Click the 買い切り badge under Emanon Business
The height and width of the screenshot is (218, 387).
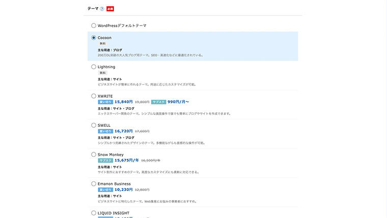(x=105, y=189)
